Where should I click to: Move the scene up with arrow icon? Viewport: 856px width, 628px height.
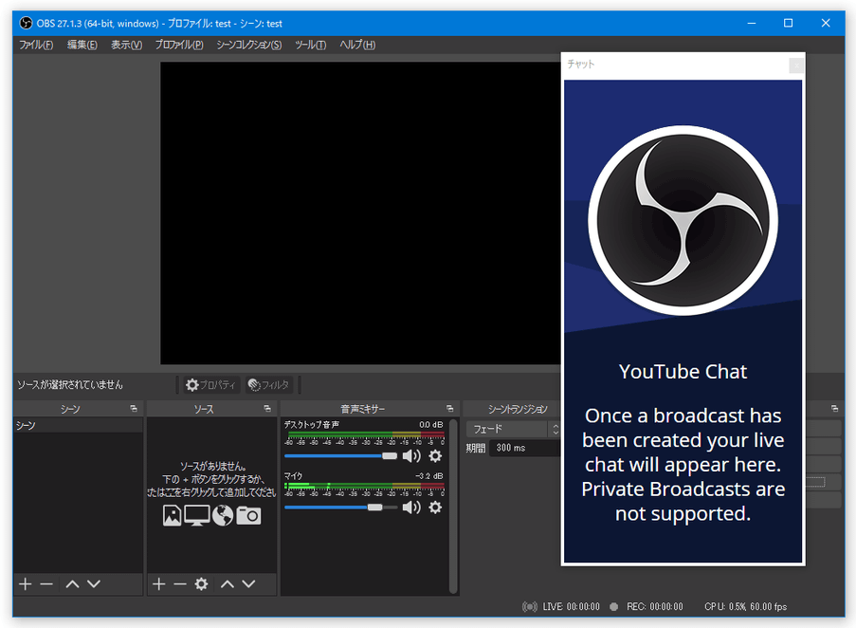pos(72,583)
